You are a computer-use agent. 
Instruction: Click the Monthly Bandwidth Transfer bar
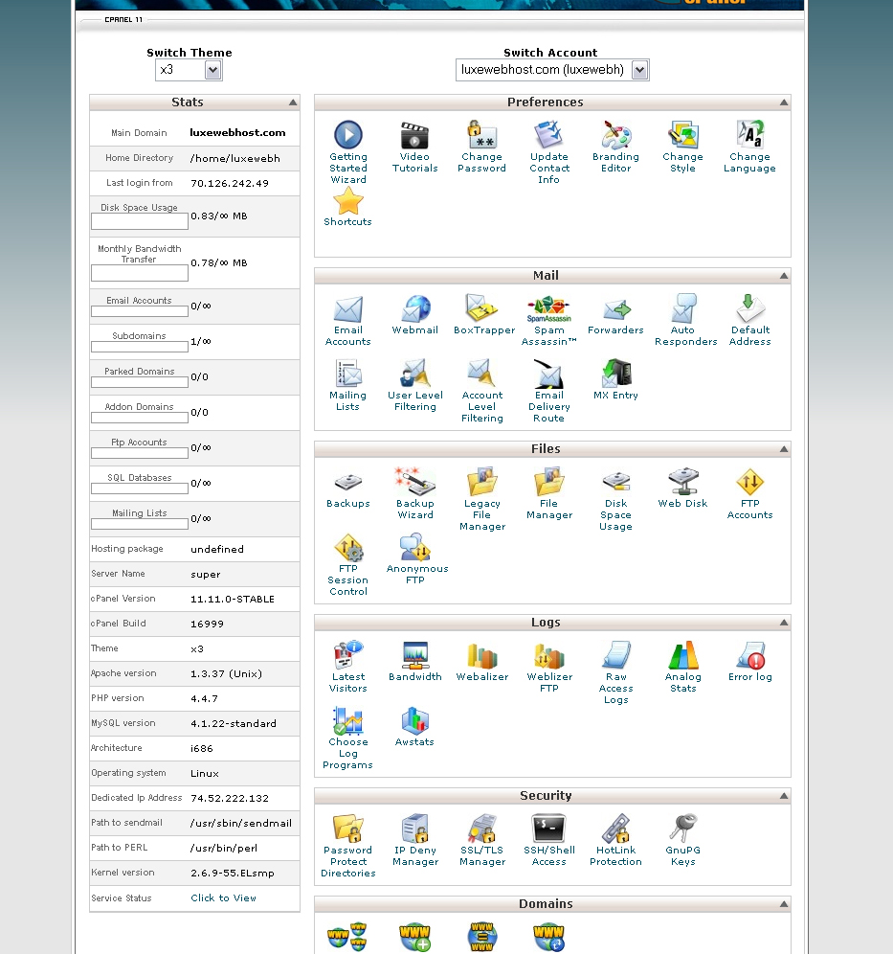coord(139,273)
